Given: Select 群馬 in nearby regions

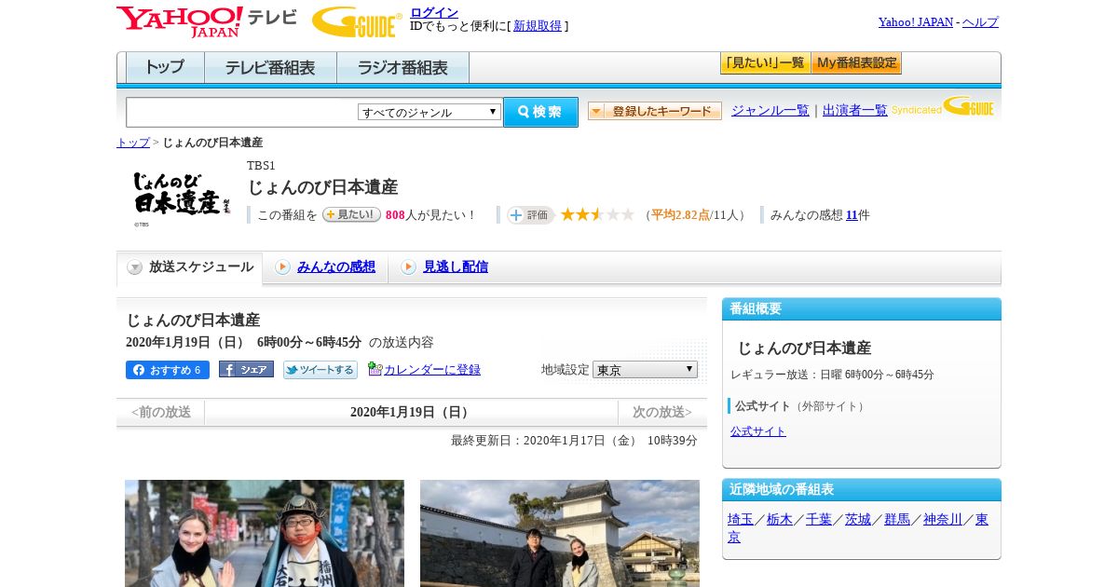Looking at the screenshot, I should tap(897, 520).
